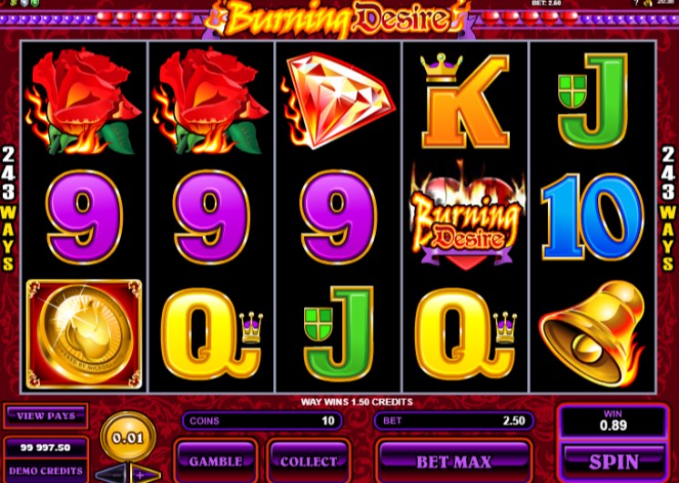This screenshot has width=679, height=483.
Task: Increase coin size with plus arrow
Action: click(145, 475)
